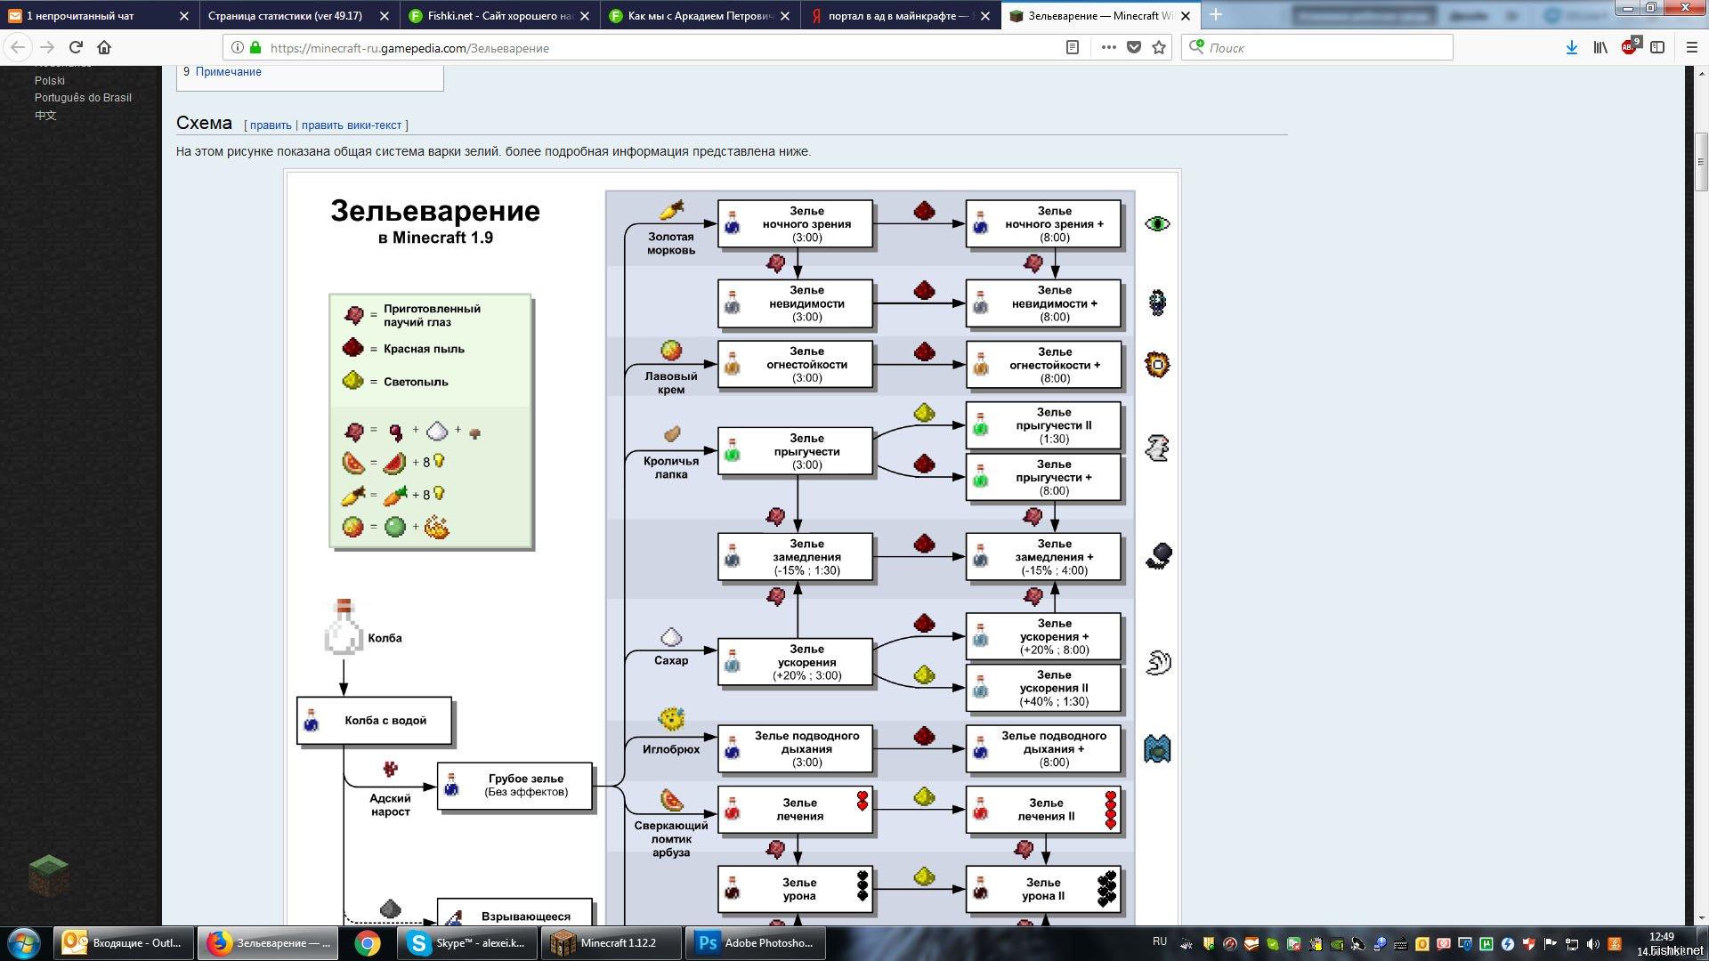Toggle reader view icon in address bar

click(x=1073, y=48)
